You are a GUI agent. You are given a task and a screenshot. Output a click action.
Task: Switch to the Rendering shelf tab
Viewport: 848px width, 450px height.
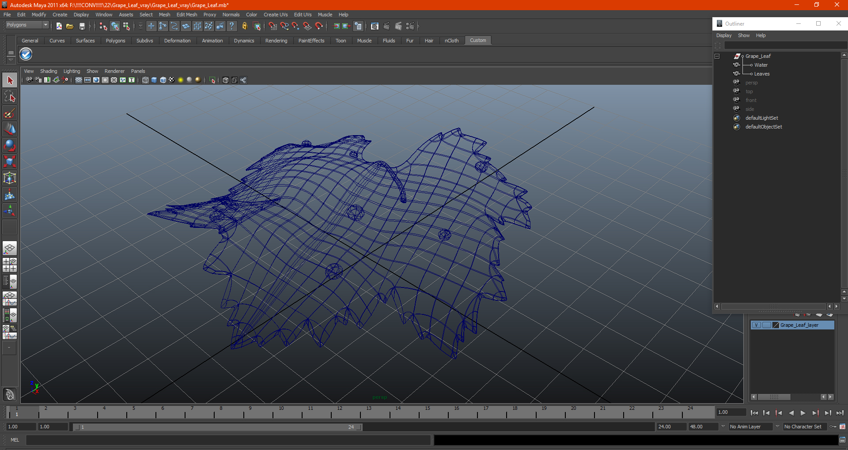click(x=276, y=41)
